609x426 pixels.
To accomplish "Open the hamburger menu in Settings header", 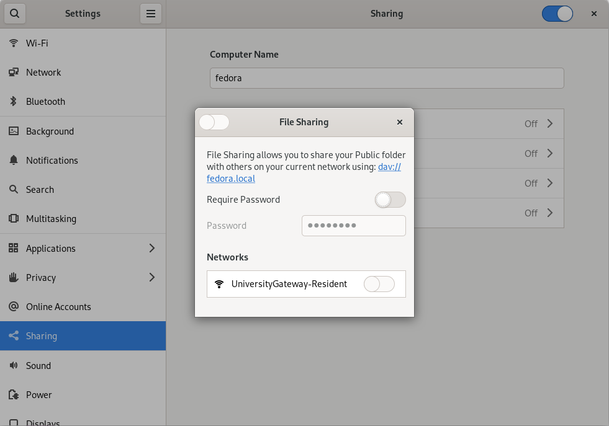I will (x=151, y=14).
